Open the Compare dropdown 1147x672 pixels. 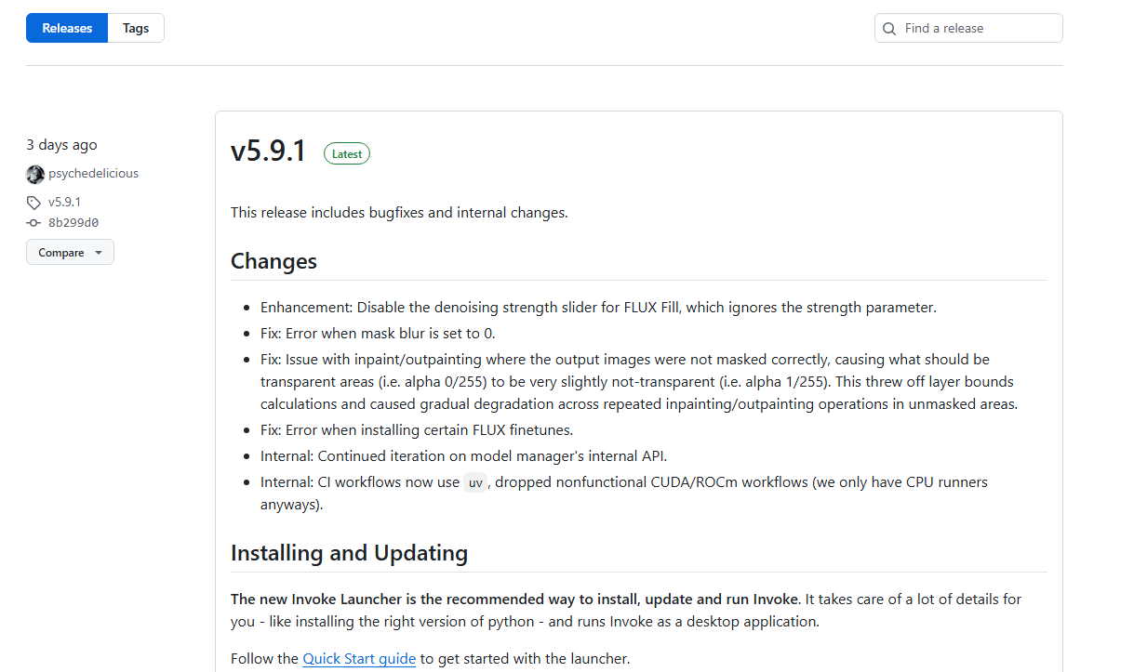pos(70,253)
